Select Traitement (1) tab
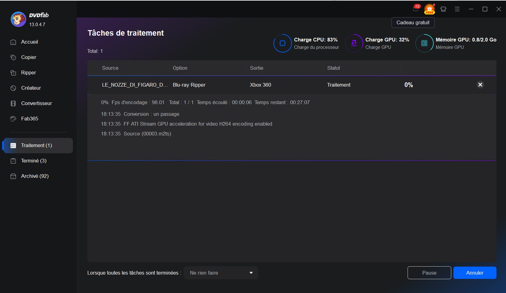Screen dimensions: 506x293 click(x=38, y=146)
